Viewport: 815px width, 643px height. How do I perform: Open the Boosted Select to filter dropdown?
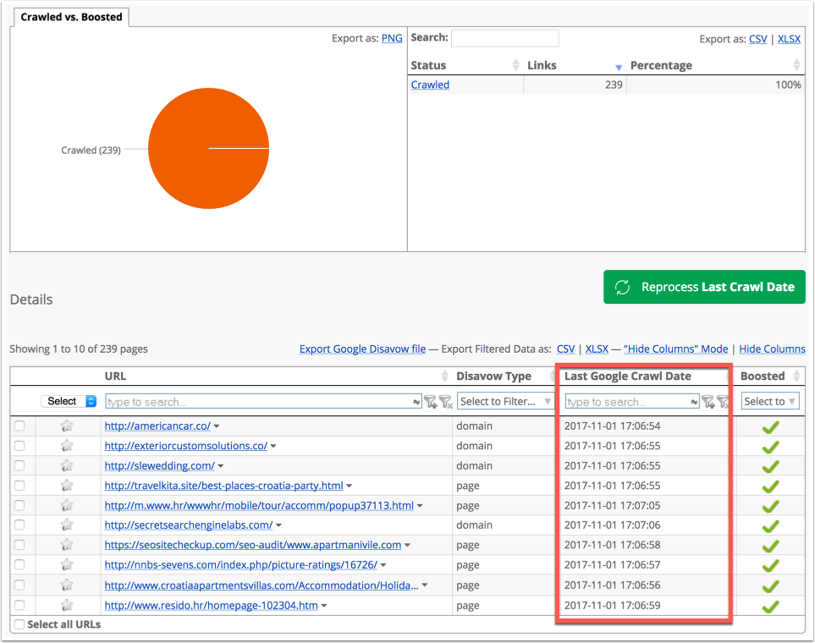[x=770, y=401]
